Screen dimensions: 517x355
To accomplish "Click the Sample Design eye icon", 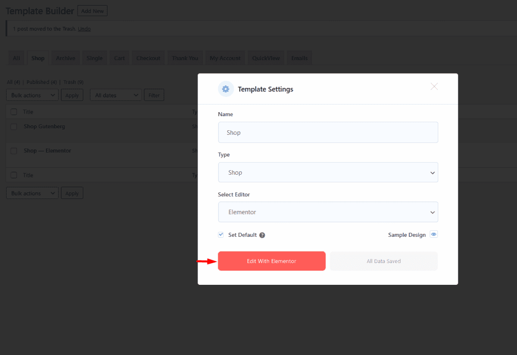I will 434,235.
